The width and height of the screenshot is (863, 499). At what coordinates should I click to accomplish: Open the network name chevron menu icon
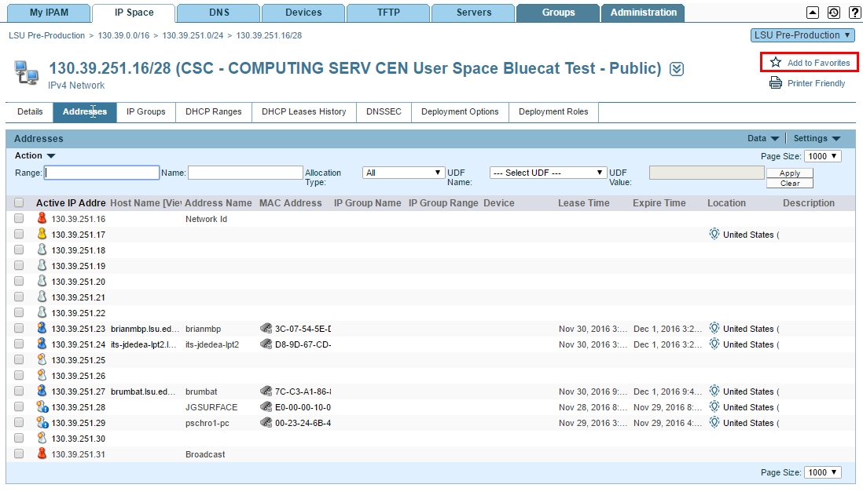(x=677, y=69)
